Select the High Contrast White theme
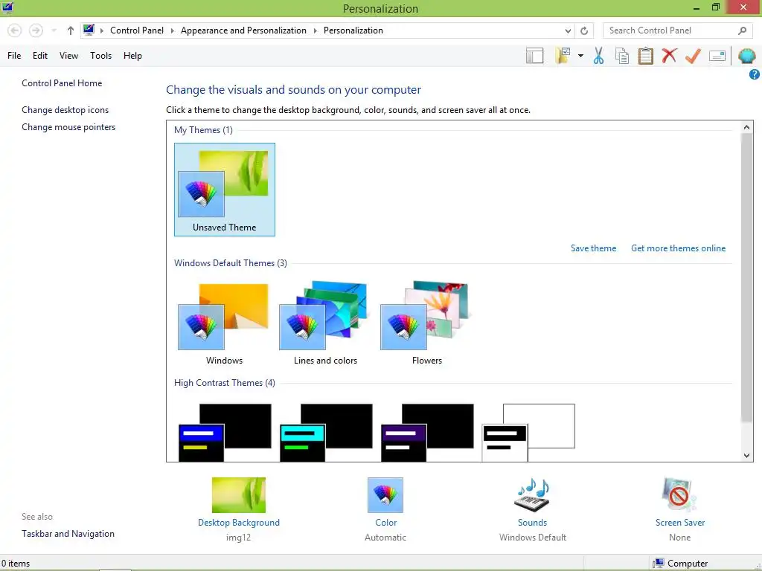The image size is (762, 571). 528,432
